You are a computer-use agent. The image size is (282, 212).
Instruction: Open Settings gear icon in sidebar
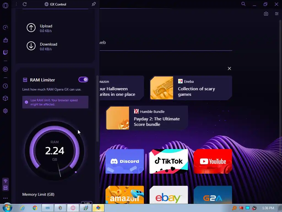(x=6, y=111)
